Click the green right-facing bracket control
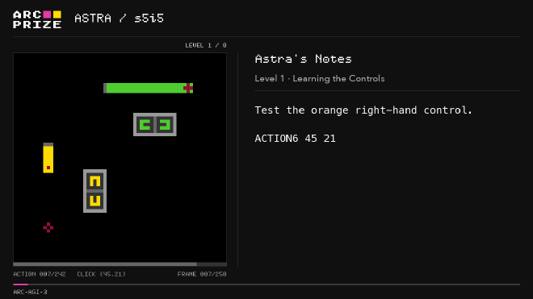Screen dimensions: 533x299 (165, 125)
